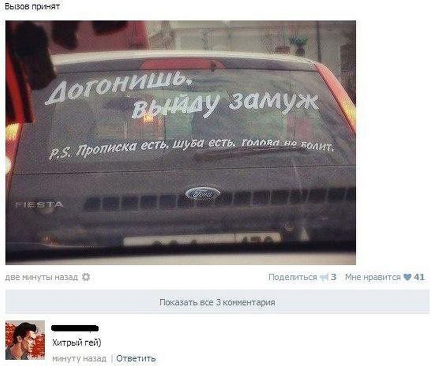
Task: Open the posted car photo
Action: tap(181, 142)
